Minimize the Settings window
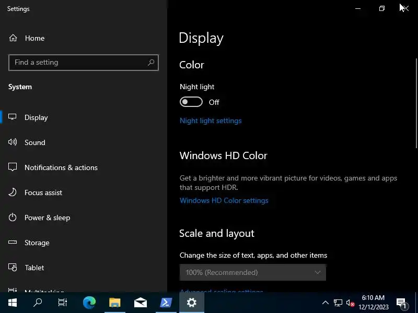The height and width of the screenshot is (313, 418). (x=358, y=8)
